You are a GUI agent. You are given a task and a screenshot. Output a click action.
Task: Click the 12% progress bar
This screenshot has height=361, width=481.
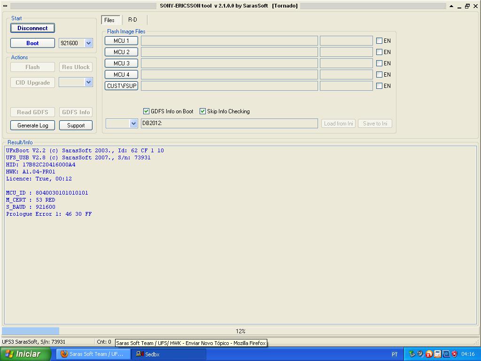coord(240,331)
